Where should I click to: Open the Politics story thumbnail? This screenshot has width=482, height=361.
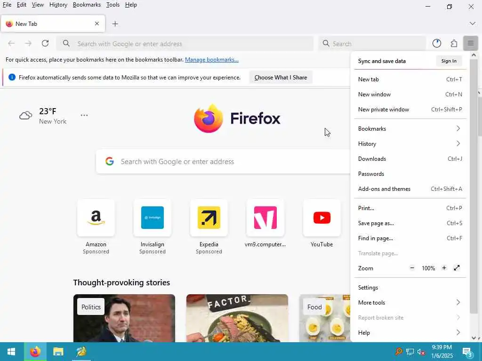pyautogui.click(x=124, y=318)
